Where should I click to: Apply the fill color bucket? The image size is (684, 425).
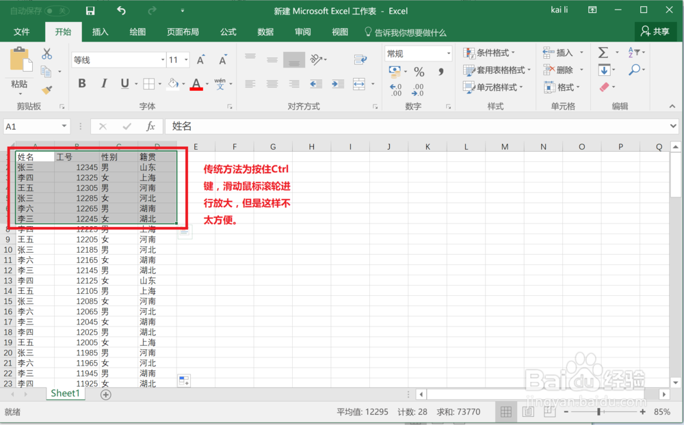(173, 83)
